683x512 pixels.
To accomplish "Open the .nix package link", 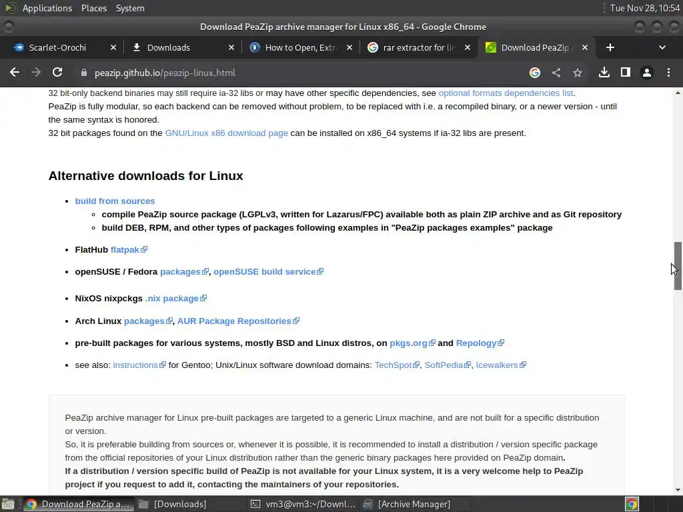I will [x=176, y=299].
